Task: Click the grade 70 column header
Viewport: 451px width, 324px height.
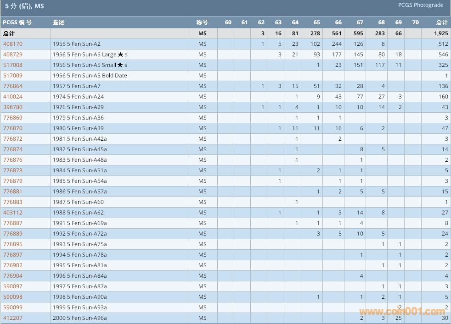Action: click(x=415, y=22)
